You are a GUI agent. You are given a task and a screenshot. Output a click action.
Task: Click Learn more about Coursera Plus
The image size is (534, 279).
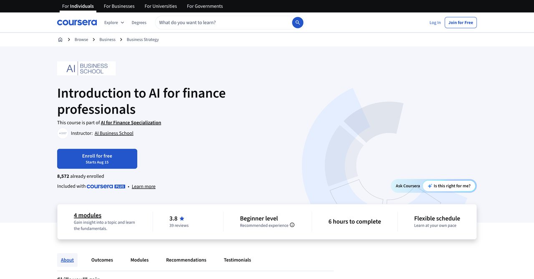pos(144,187)
